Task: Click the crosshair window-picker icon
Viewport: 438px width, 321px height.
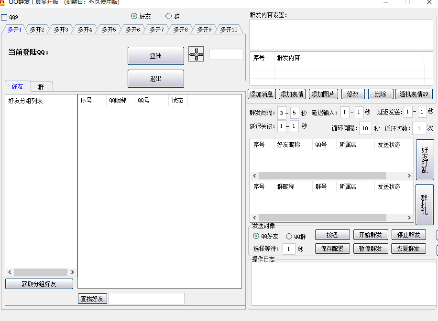Action: (196, 54)
